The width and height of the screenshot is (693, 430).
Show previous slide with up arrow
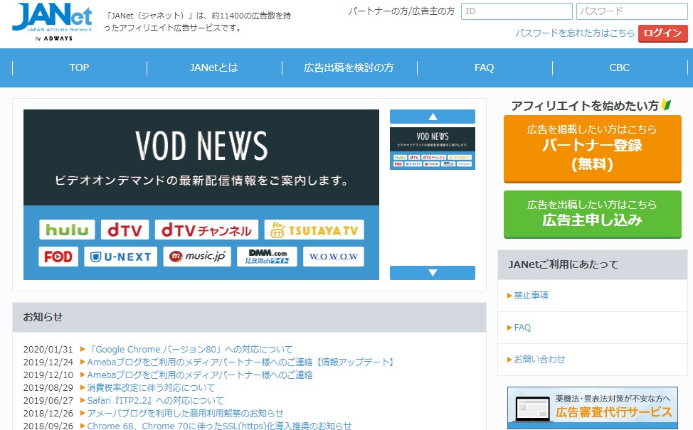[433, 117]
